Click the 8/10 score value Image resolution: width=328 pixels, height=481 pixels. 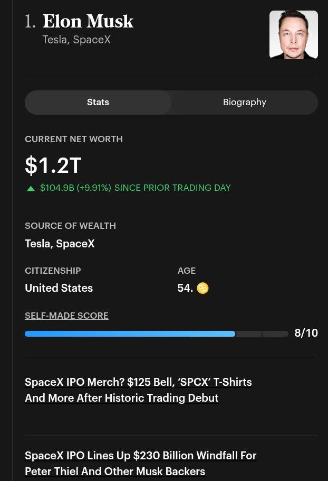click(306, 333)
